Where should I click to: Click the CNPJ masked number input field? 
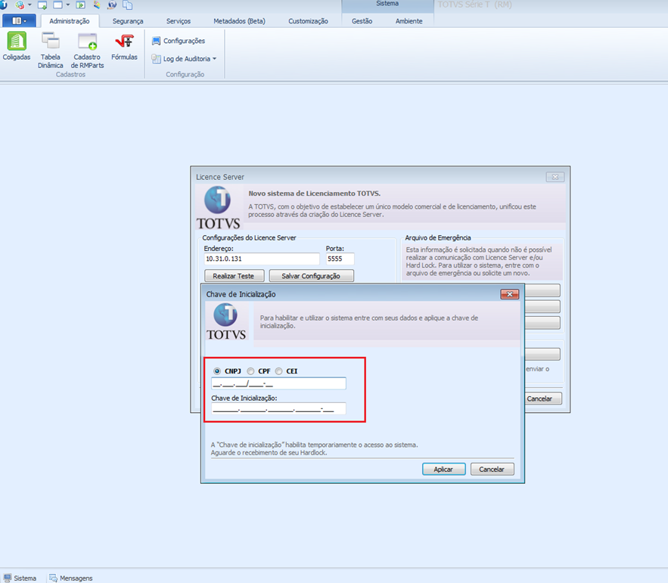278,383
